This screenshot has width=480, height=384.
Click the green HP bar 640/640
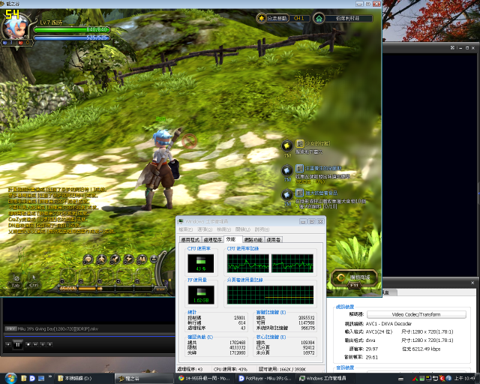(72, 29)
